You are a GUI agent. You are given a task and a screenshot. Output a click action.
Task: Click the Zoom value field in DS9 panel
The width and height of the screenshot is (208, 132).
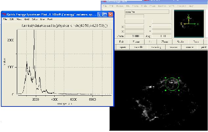135,36
